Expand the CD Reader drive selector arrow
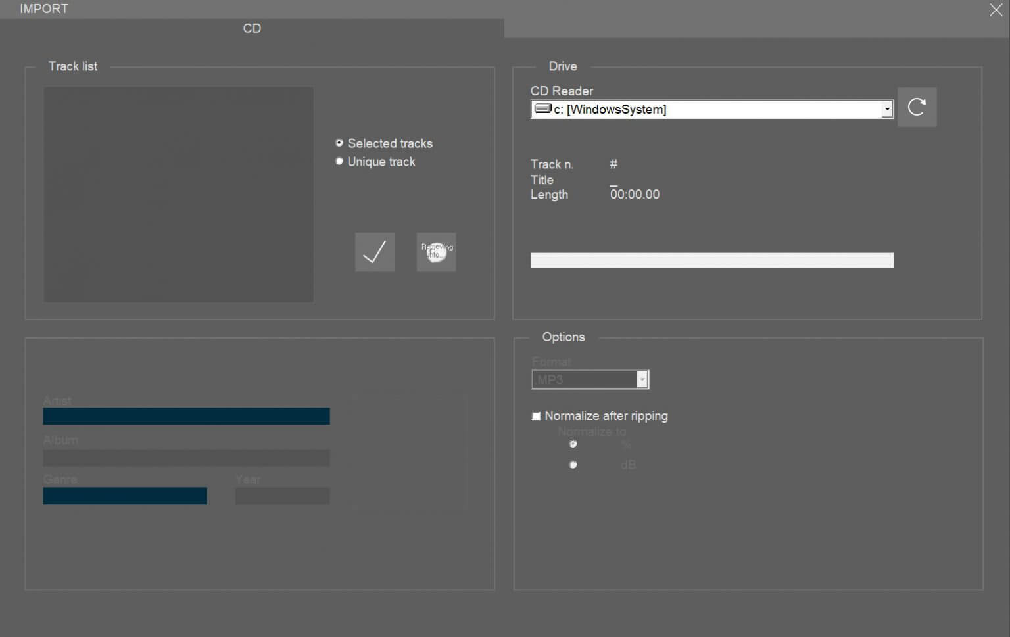The image size is (1010, 637). 887,108
